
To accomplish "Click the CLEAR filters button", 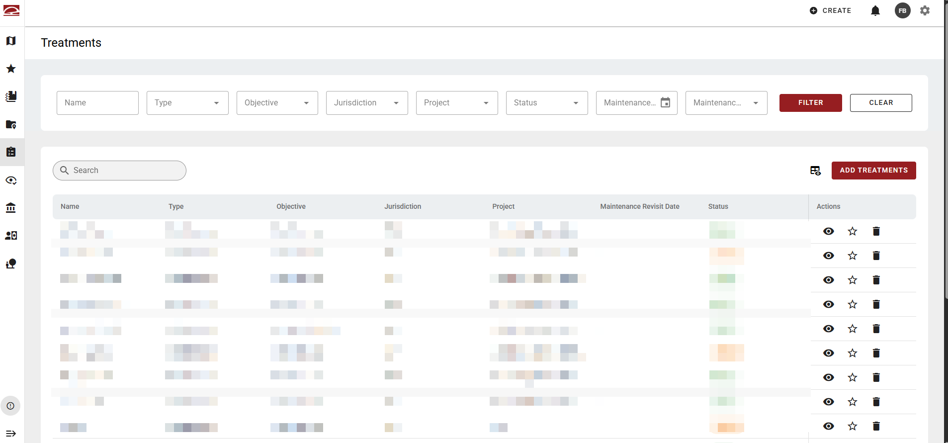I will pos(881,103).
